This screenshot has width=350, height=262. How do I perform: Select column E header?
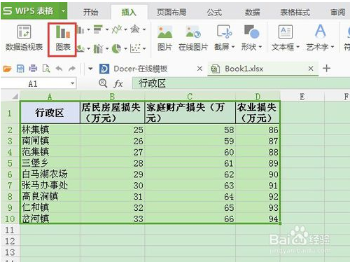point(302,96)
